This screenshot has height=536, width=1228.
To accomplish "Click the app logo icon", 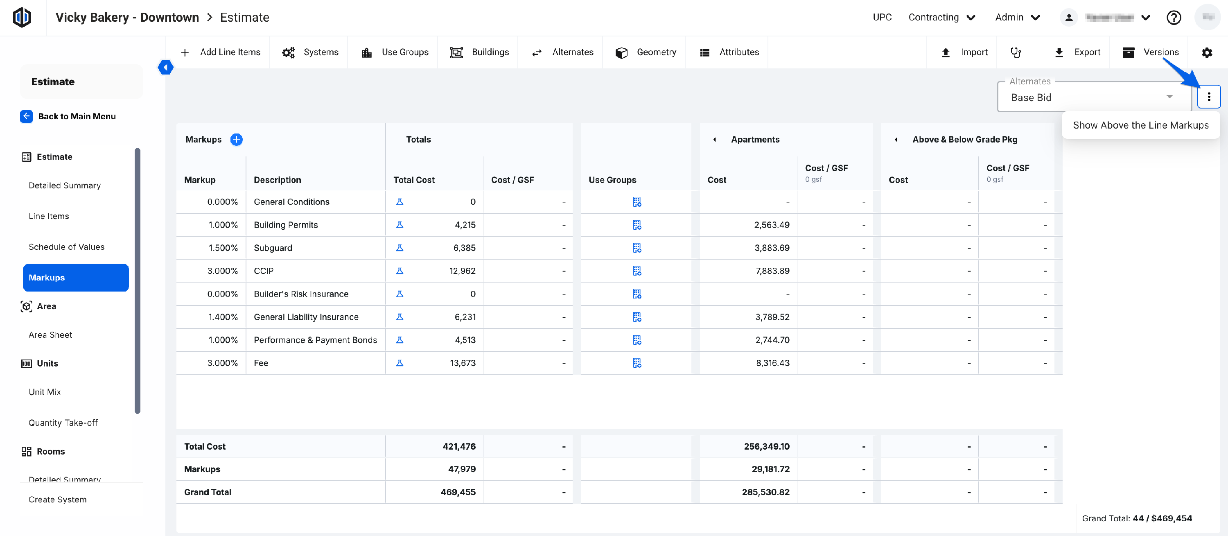I will click(x=22, y=18).
